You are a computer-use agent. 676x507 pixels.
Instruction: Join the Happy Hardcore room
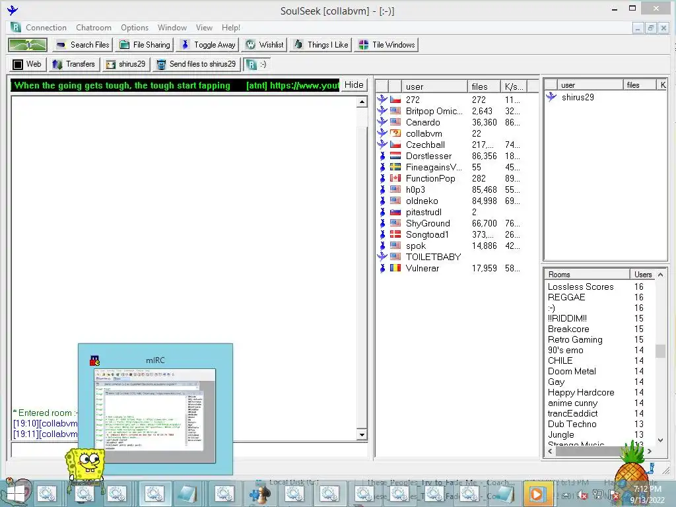pyautogui.click(x=581, y=392)
